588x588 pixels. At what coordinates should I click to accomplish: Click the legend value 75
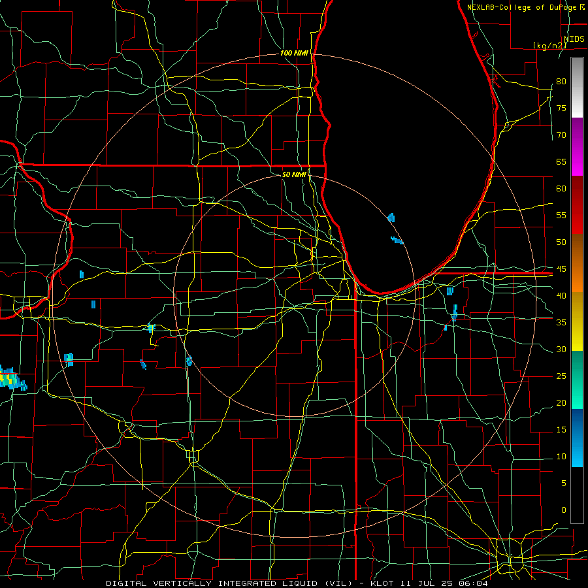pos(561,108)
